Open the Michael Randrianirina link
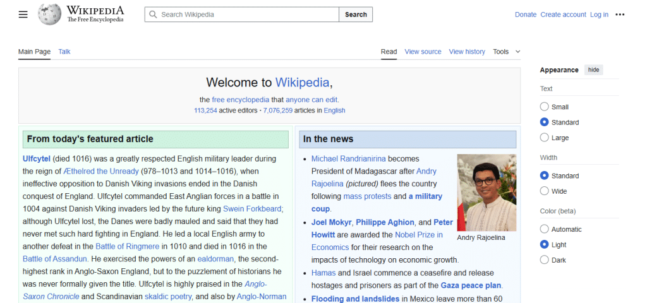The height and width of the screenshot is (303, 647). click(x=349, y=158)
